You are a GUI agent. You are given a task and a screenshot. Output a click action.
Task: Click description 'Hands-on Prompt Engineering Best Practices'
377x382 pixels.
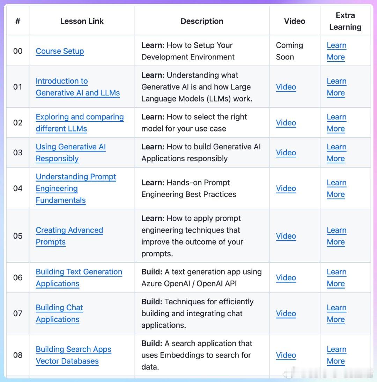(x=189, y=189)
